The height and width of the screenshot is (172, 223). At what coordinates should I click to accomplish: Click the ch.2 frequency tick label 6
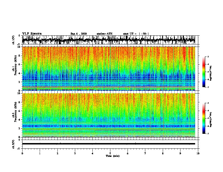(x=19, y=111)
